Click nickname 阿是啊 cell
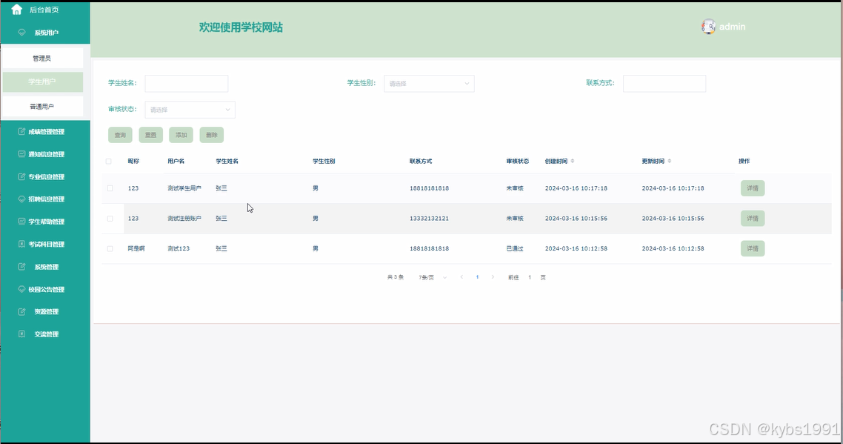This screenshot has height=444, width=843. tap(136, 248)
